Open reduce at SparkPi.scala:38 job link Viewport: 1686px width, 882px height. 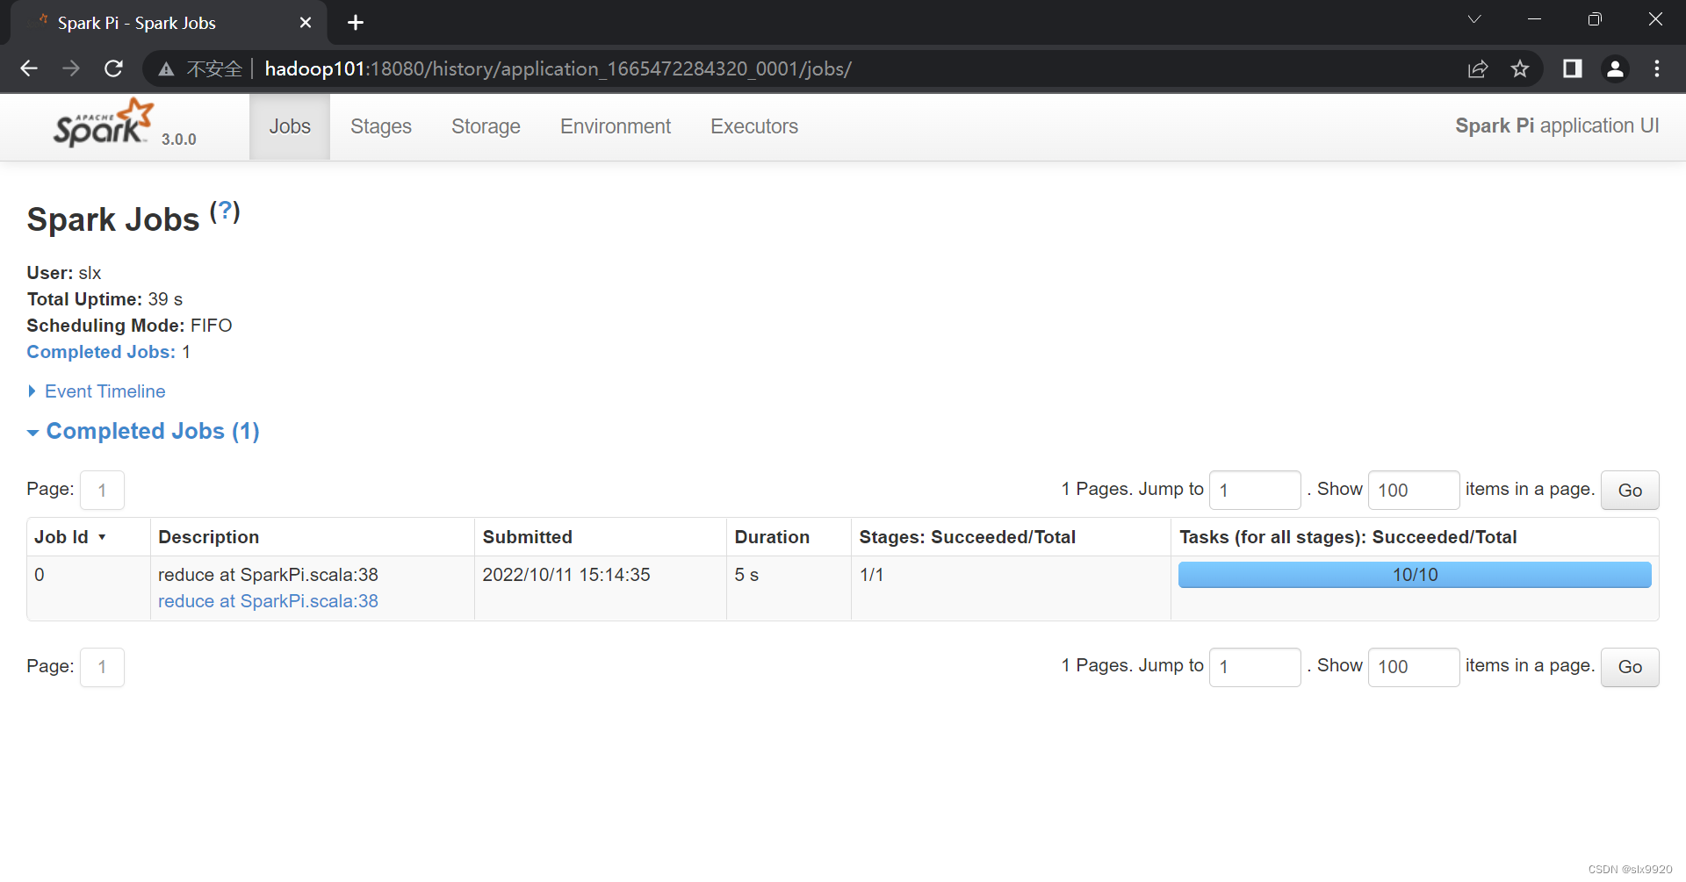[x=268, y=601]
